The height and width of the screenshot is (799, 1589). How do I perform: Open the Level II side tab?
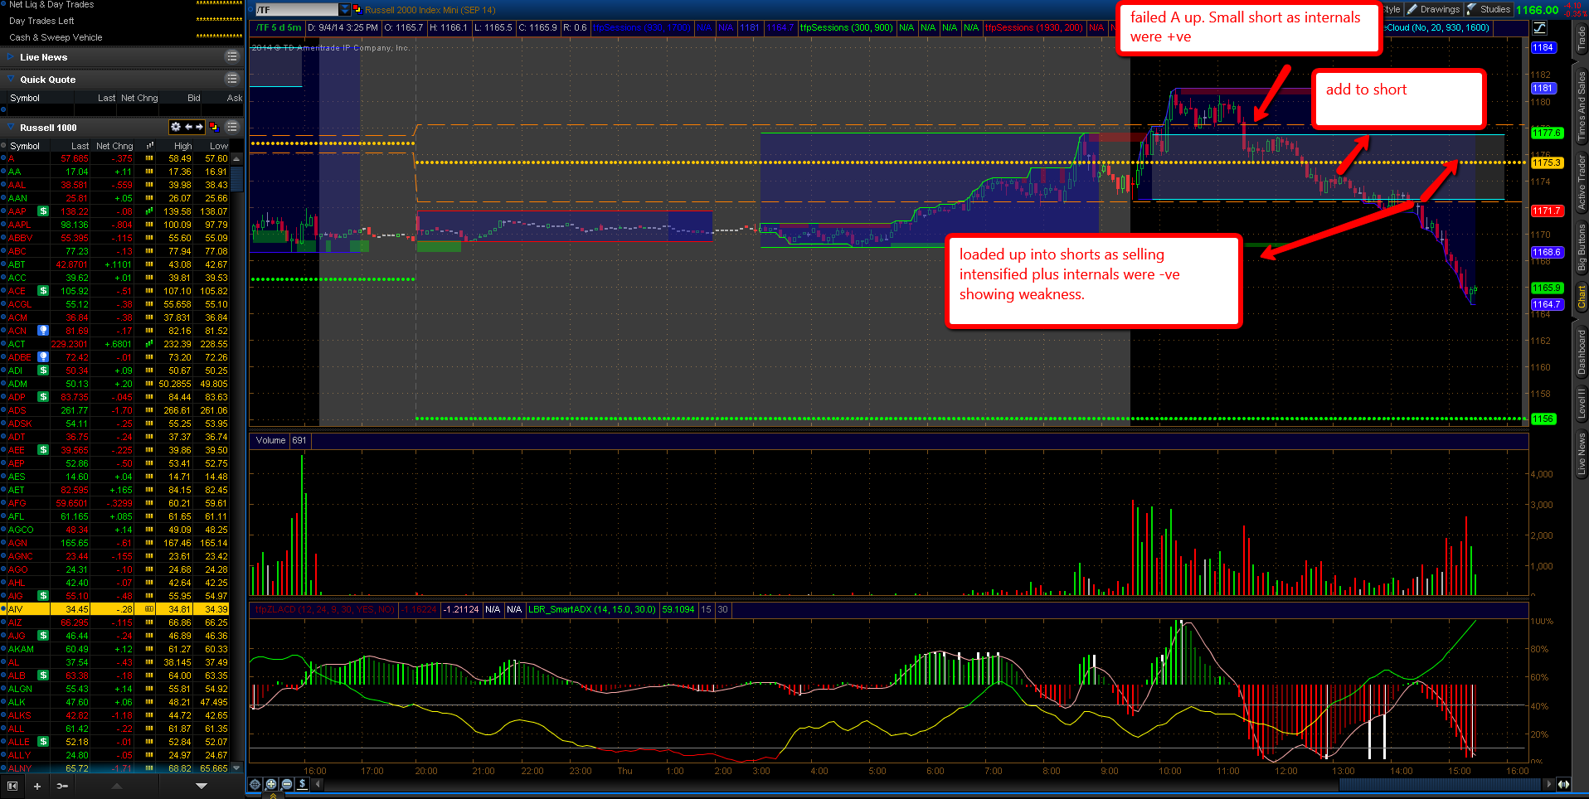pyautogui.click(x=1582, y=403)
